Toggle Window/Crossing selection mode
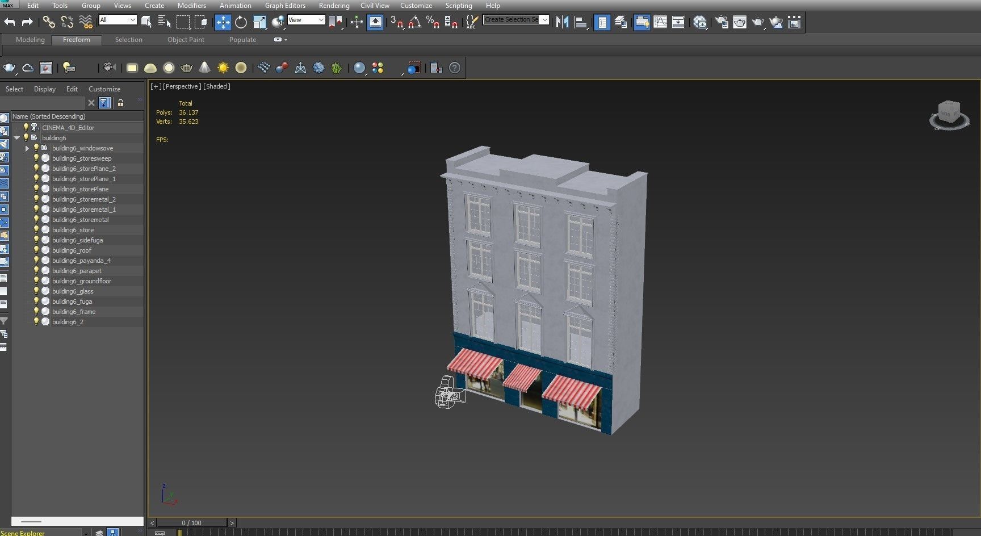This screenshot has width=981, height=536. click(201, 22)
